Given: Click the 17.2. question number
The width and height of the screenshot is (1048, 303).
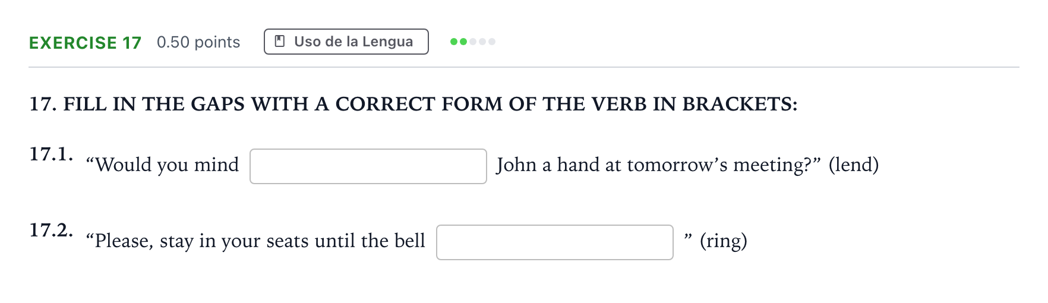Looking at the screenshot, I should point(52,230).
